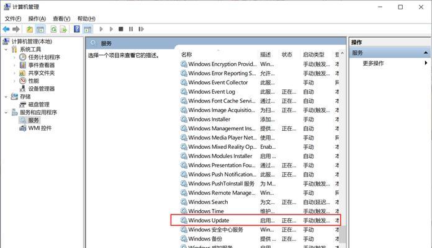Screen dimensions: 432x248
Task: Open the Help toolbar icon
Action: pyautogui.click(x=77, y=29)
